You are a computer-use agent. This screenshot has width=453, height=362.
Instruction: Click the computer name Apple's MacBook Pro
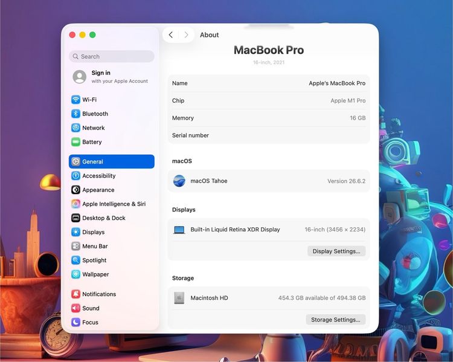pos(337,83)
